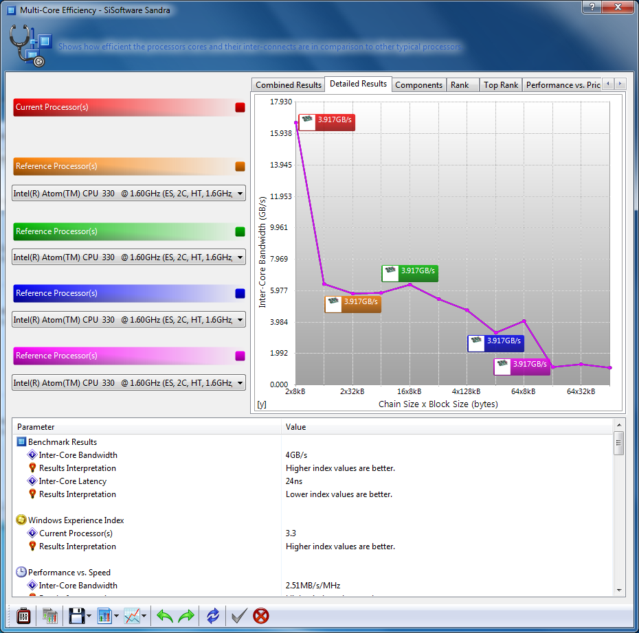Click the orange 3.917GB/s chart label
Viewport: 639px width, 633px height.
pyautogui.click(x=352, y=304)
